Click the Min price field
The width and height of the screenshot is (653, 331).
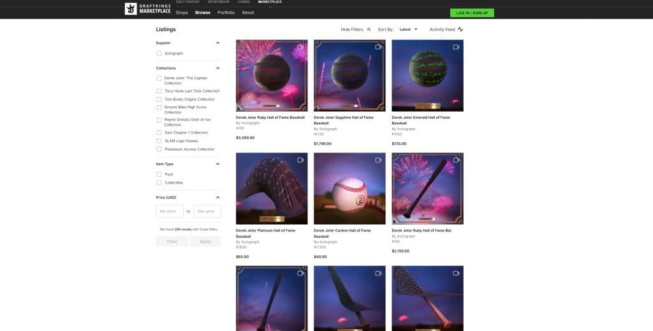(170, 211)
